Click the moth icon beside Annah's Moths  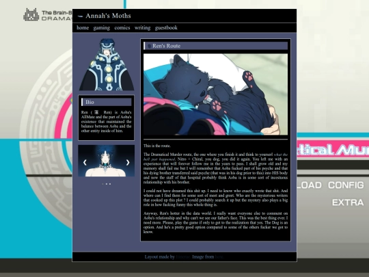80,16
